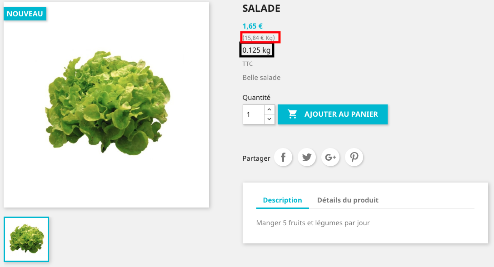Click the Google+ share icon
This screenshot has height=267, width=494.
[x=330, y=157]
